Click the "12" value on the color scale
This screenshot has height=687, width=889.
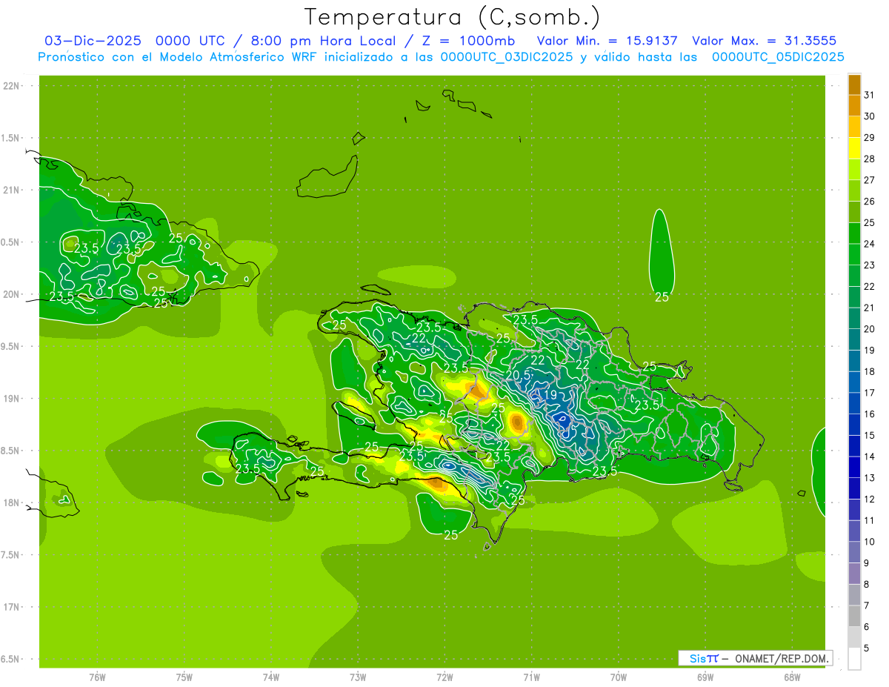coord(870,500)
